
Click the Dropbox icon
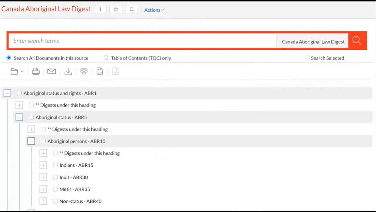pos(84,71)
